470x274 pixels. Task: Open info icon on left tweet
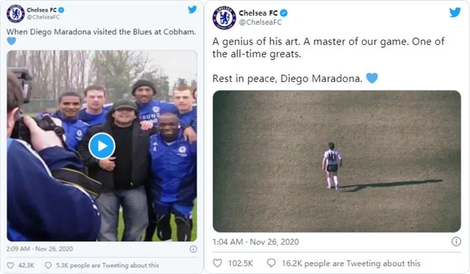pos(193,249)
